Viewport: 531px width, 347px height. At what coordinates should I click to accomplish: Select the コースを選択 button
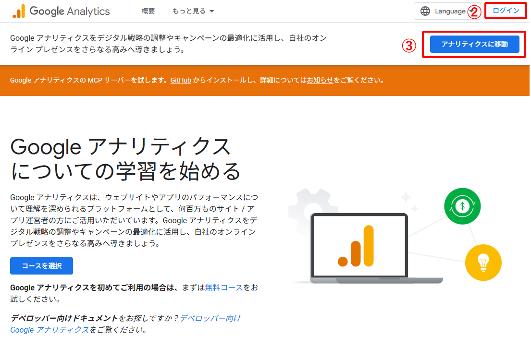click(41, 265)
